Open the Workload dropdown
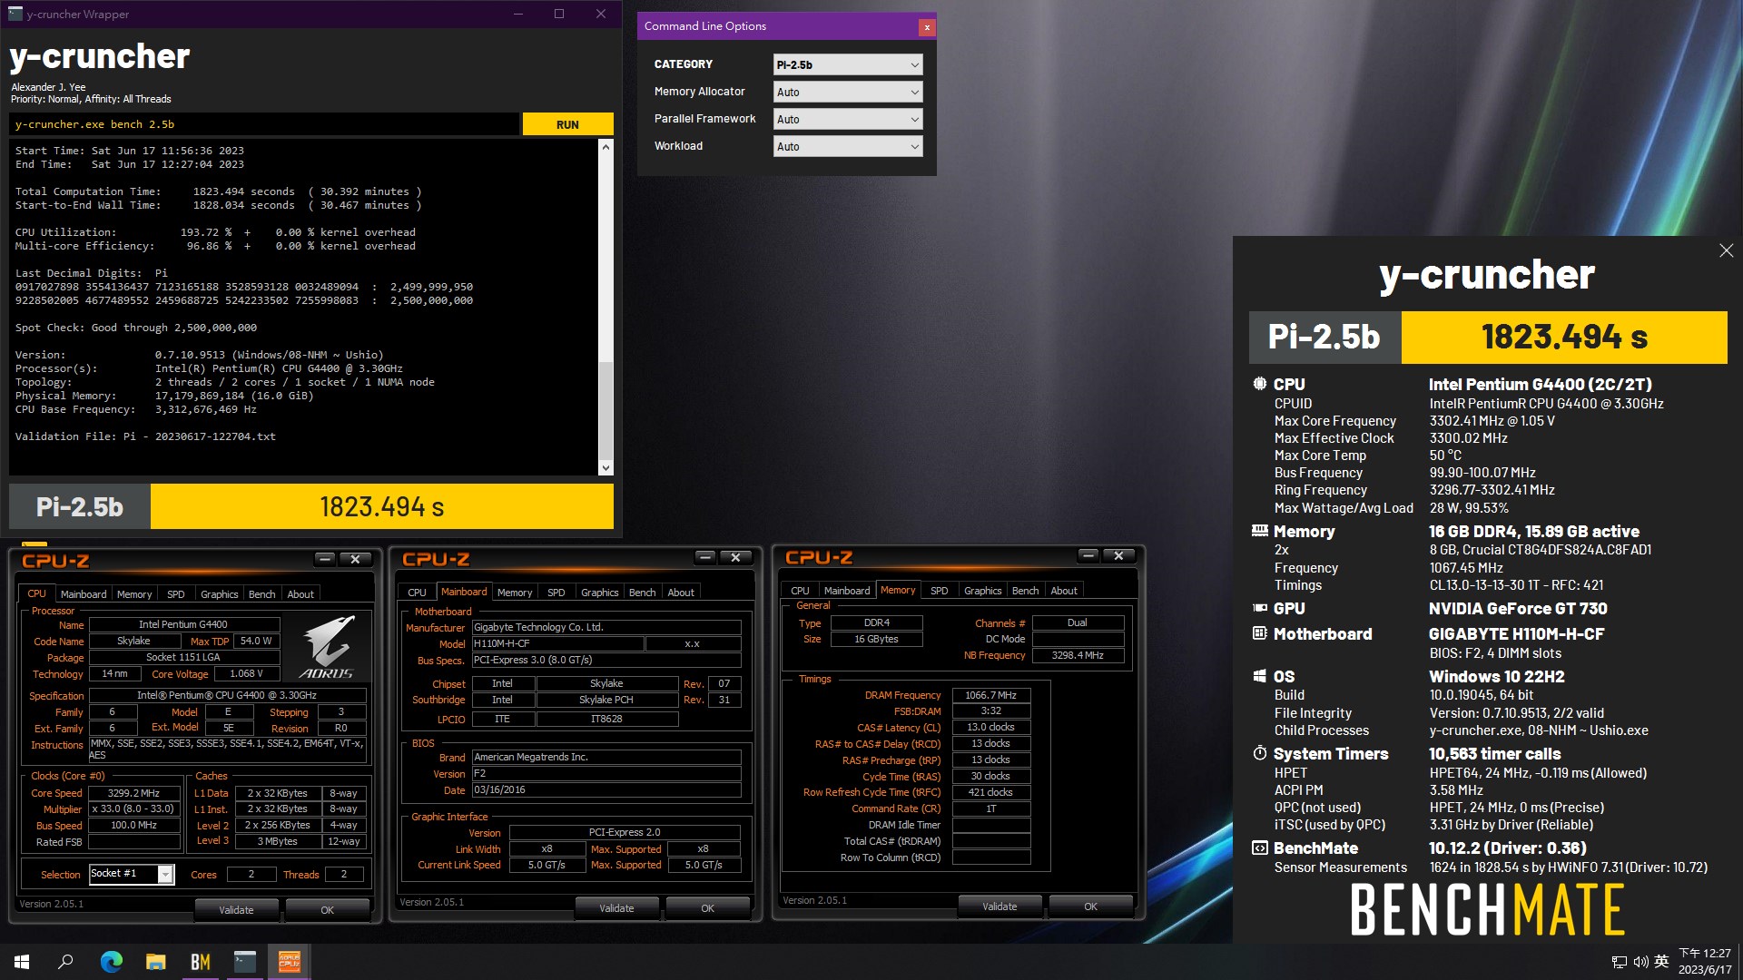 pos(848,146)
